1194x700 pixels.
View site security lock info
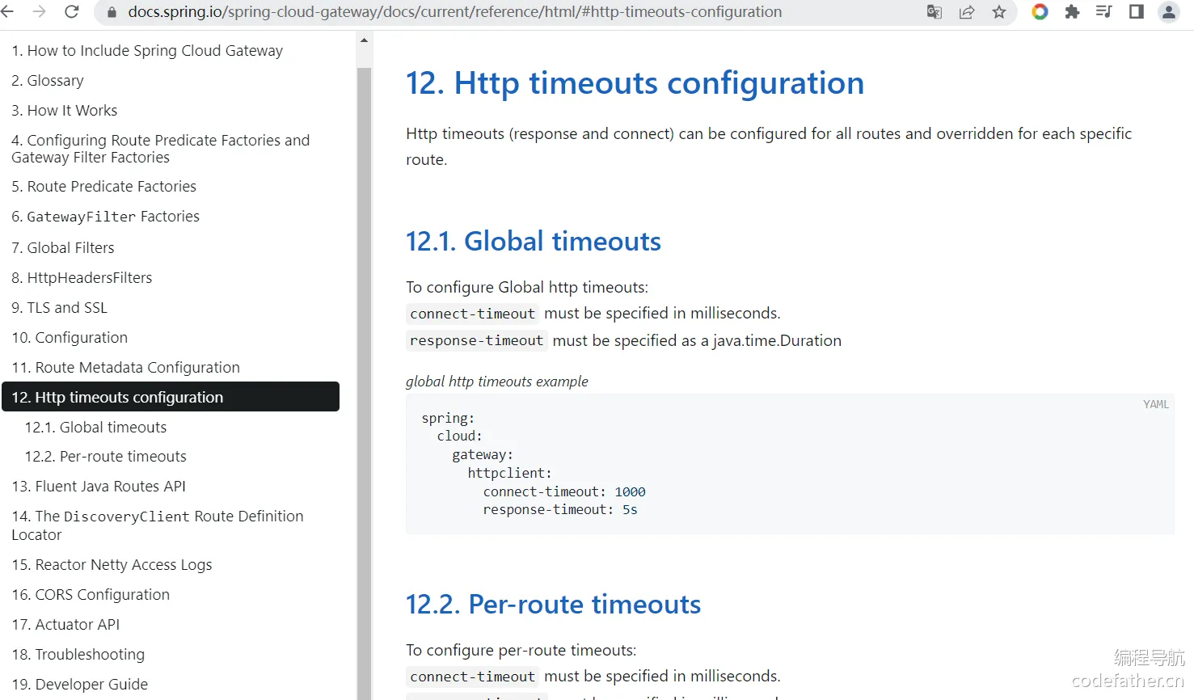[x=112, y=12]
